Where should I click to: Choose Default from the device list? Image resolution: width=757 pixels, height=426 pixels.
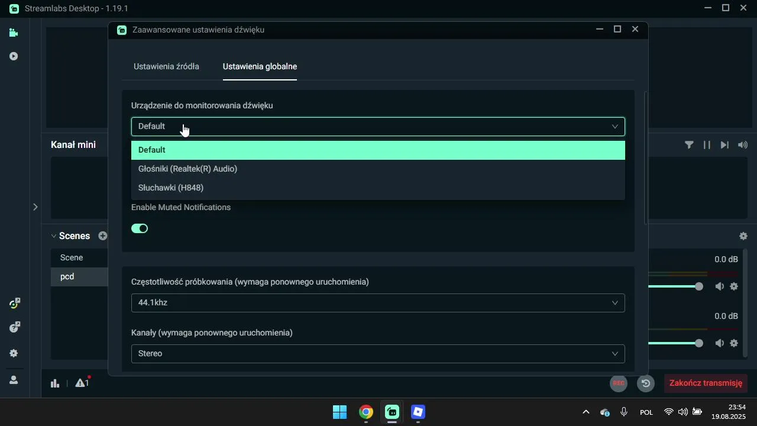pyautogui.click(x=378, y=150)
